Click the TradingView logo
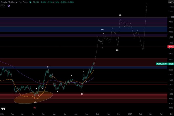174x116 pixels. point(3,109)
